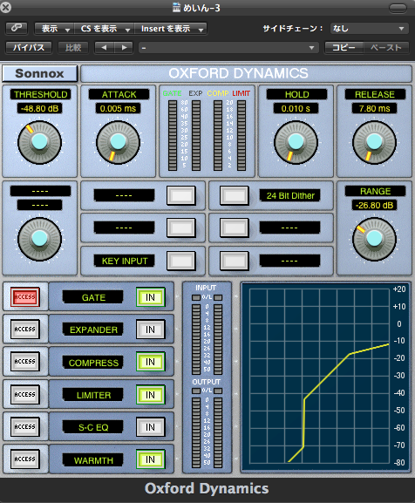This screenshot has height=503, width=415.
Task: Click the Sonnox logo button
Action: (39, 73)
